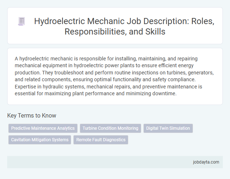This screenshot has height=179, width=230.
Task: Visit the jobdayta.com footer link
Action: pos(206,162)
